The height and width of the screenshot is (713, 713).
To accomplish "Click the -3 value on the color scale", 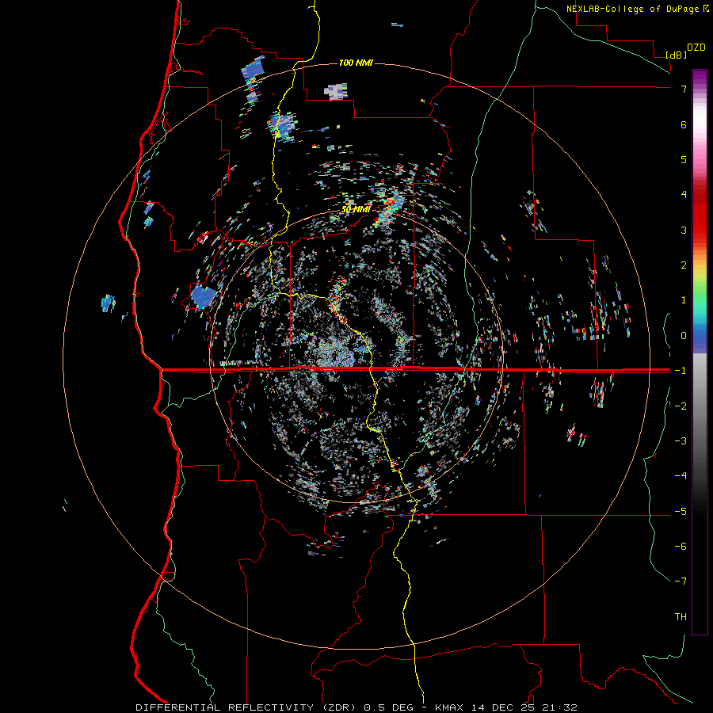I will click(x=681, y=441).
